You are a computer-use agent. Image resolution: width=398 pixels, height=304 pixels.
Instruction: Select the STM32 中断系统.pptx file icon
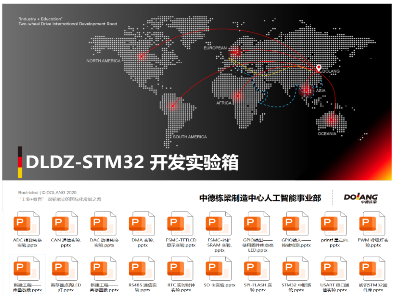pyautogui.click(x=296, y=269)
